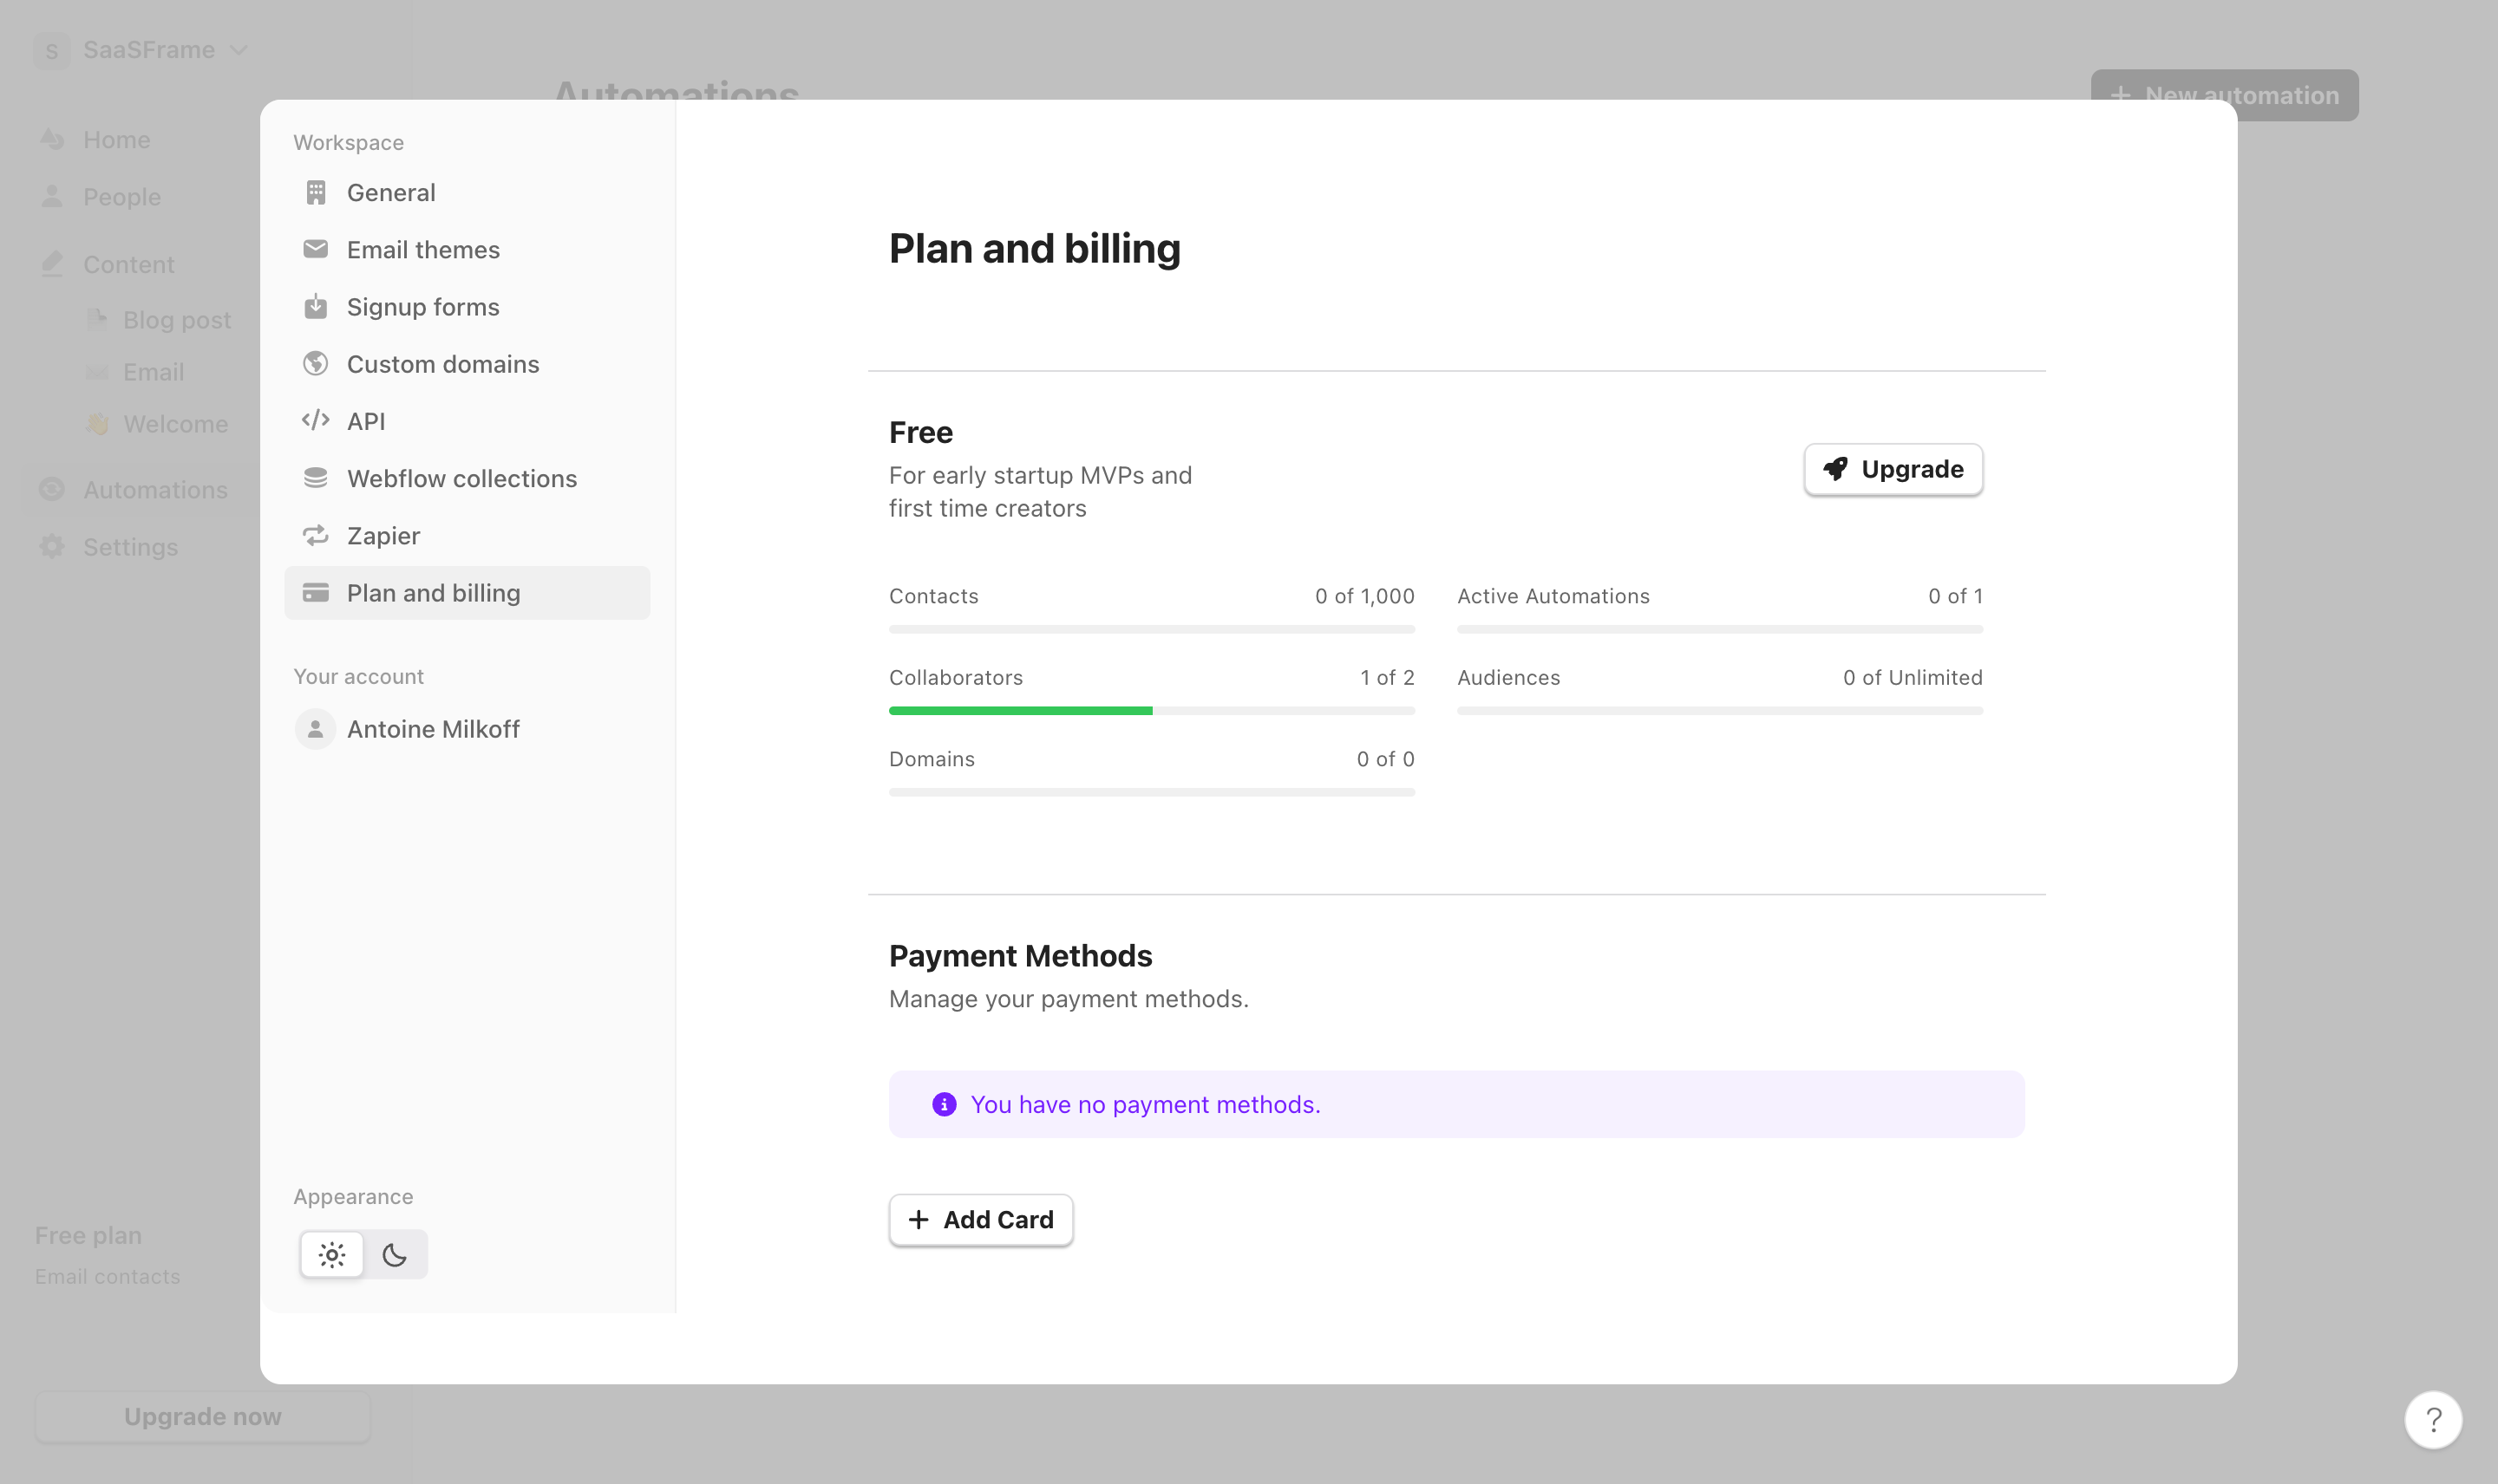Viewport: 2498px width, 1484px height.
Task: Click the Plan and billing card icon
Action: 315,592
